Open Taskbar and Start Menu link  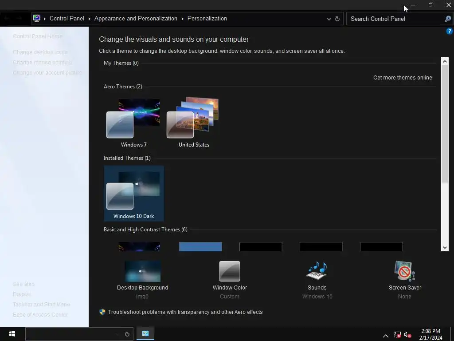[41, 304]
